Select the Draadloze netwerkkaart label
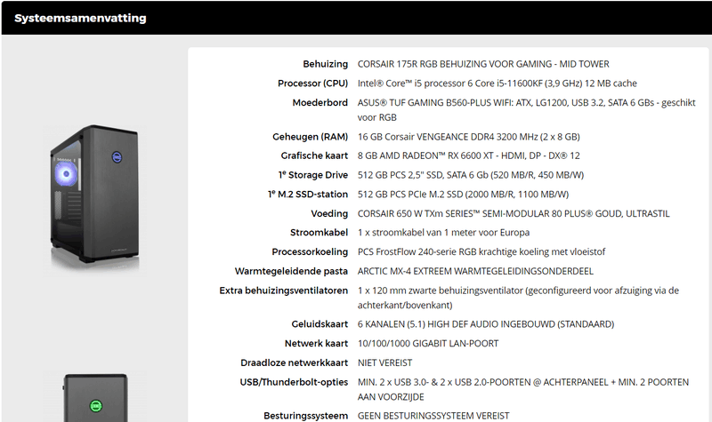This screenshot has width=712, height=422. point(295,362)
